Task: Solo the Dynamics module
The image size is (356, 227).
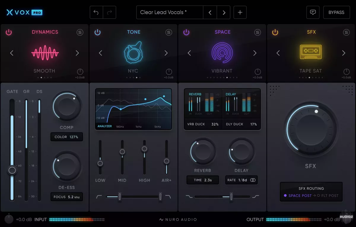Action: tap(80, 32)
